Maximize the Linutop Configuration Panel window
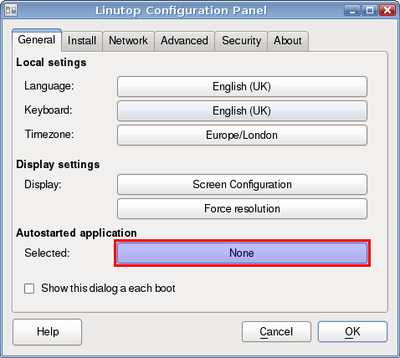 (370, 11)
